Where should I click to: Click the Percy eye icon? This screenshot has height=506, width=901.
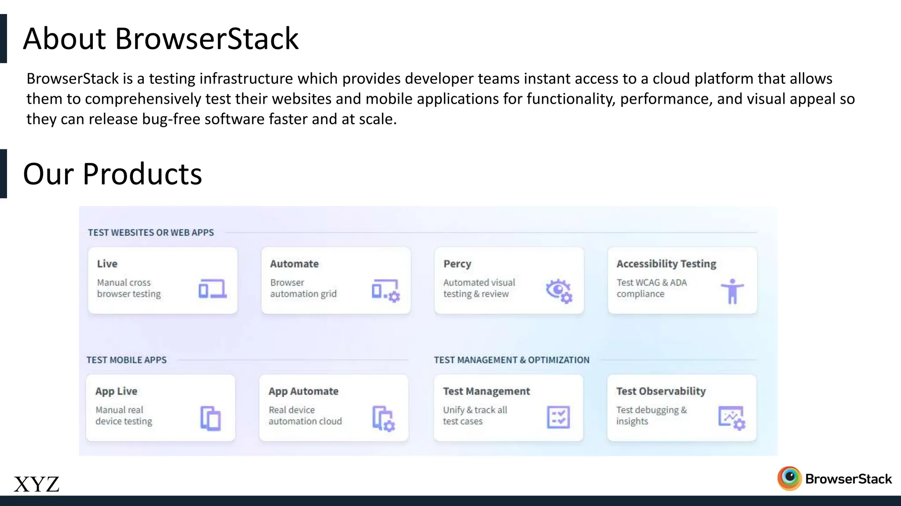pyautogui.click(x=559, y=291)
